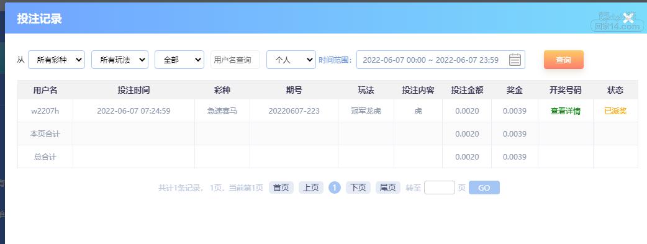This screenshot has height=244, width=647.
Task: Select the w2207h username cell
Action: pyautogui.click(x=45, y=111)
